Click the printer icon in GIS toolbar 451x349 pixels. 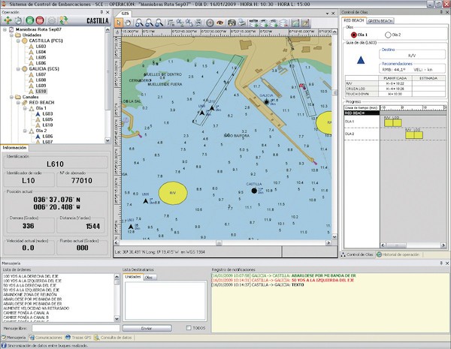point(241,23)
